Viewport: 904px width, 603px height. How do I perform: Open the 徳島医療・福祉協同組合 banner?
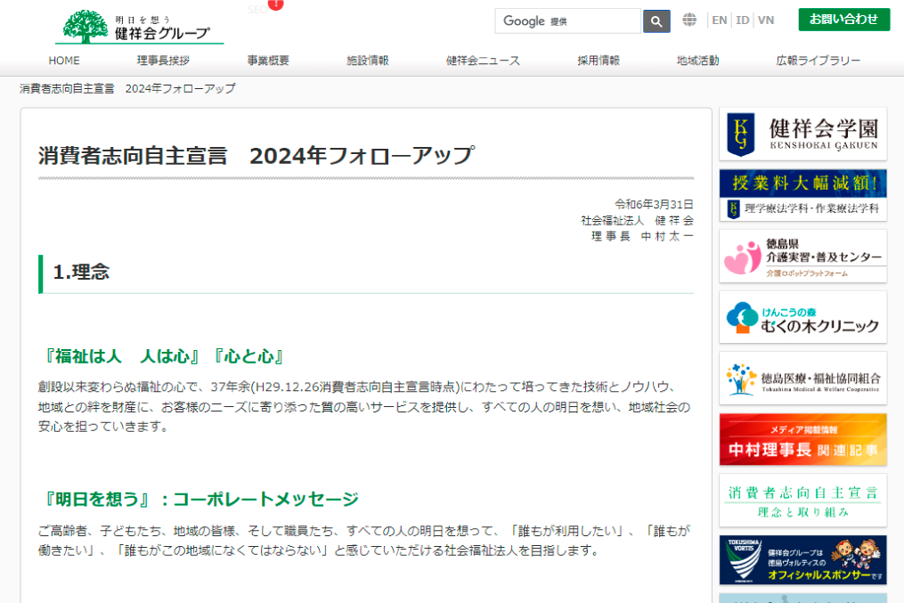click(802, 379)
